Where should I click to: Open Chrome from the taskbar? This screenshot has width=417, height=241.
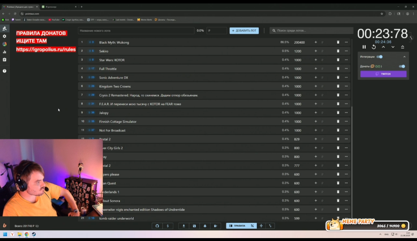coord(27,234)
